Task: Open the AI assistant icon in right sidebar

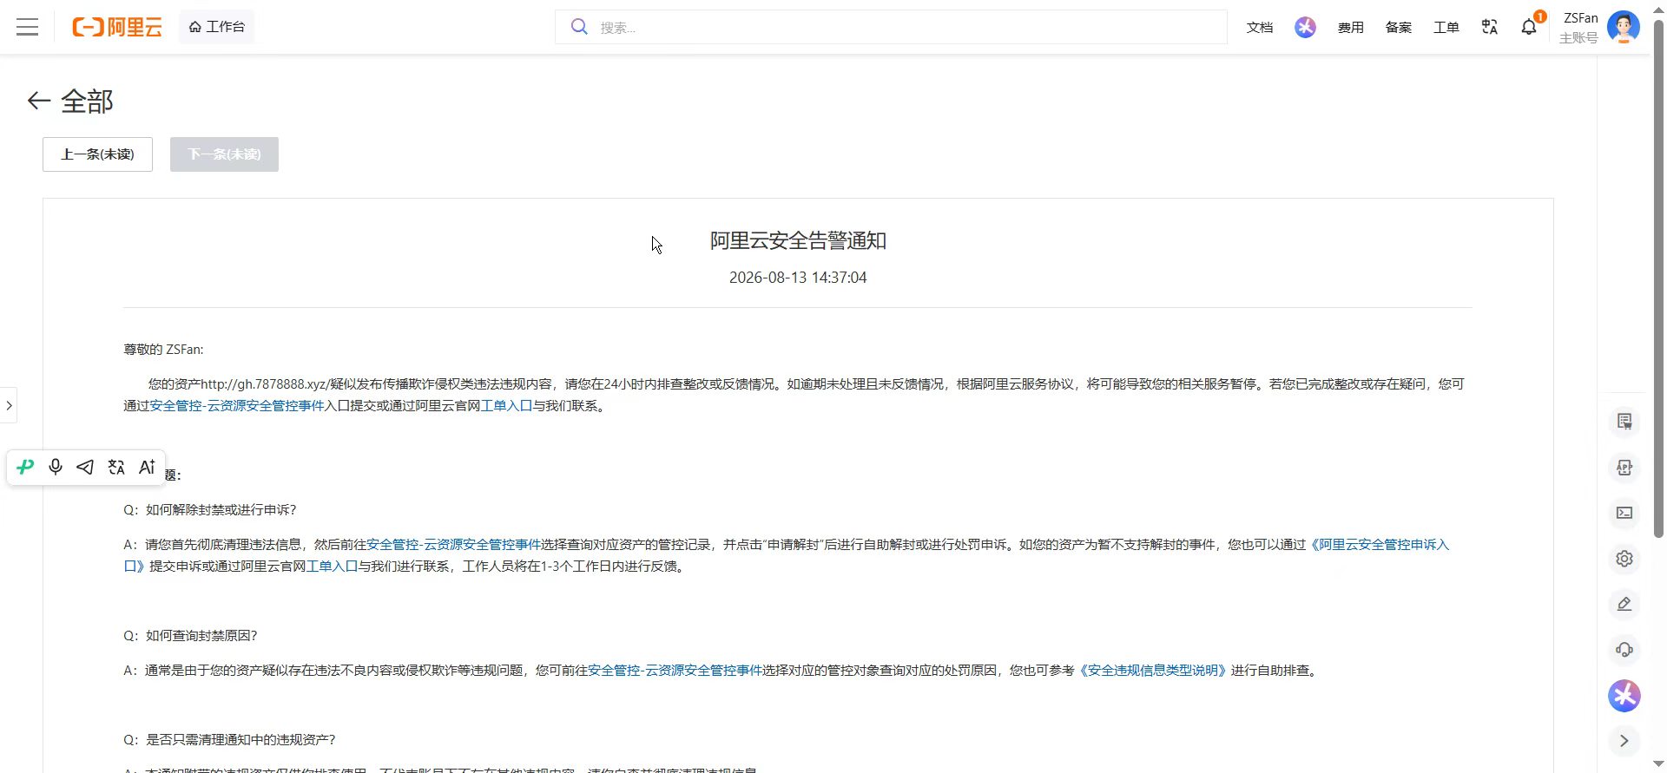Action: [1624, 696]
